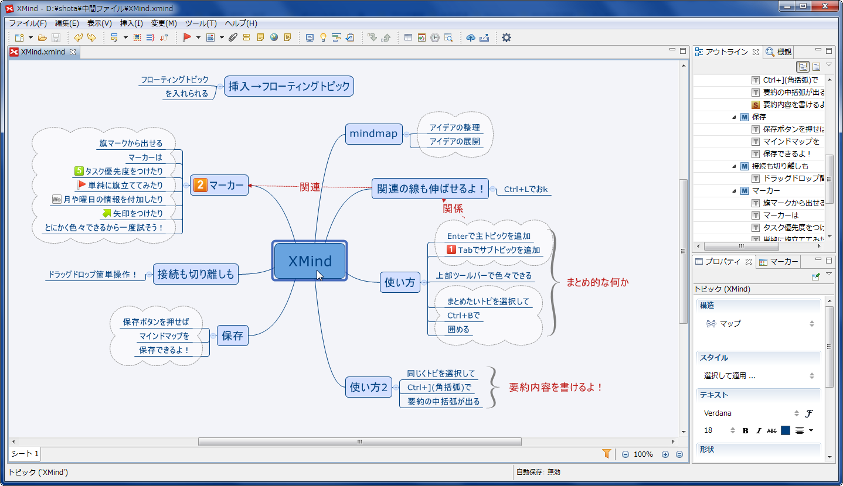Click the fit actual size zoom button
This screenshot has width=843, height=486.
coord(679,454)
